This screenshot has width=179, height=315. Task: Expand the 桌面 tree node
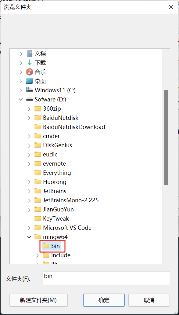pyautogui.click(x=21, y=81)
